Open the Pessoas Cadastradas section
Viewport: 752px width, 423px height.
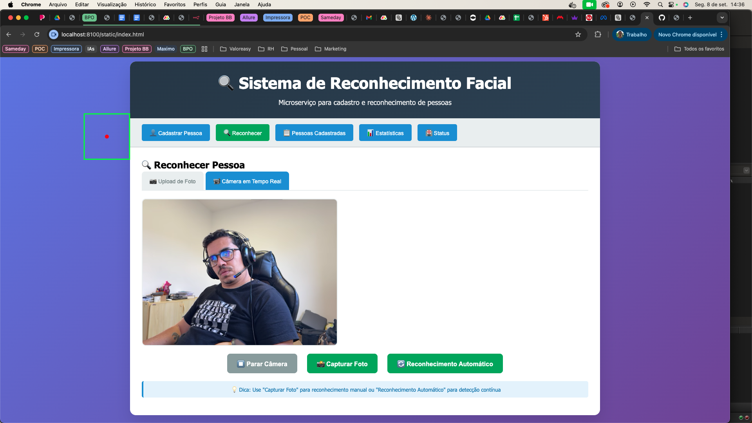314,133
